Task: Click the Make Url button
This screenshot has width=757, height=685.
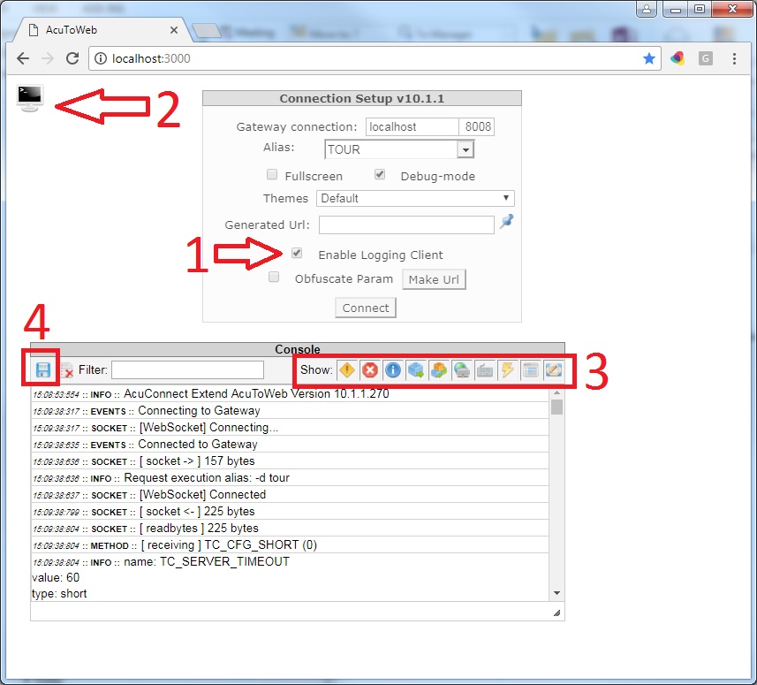Action: (434, 278)
